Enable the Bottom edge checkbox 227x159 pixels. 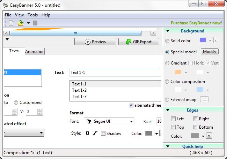(x=196, y=127)
